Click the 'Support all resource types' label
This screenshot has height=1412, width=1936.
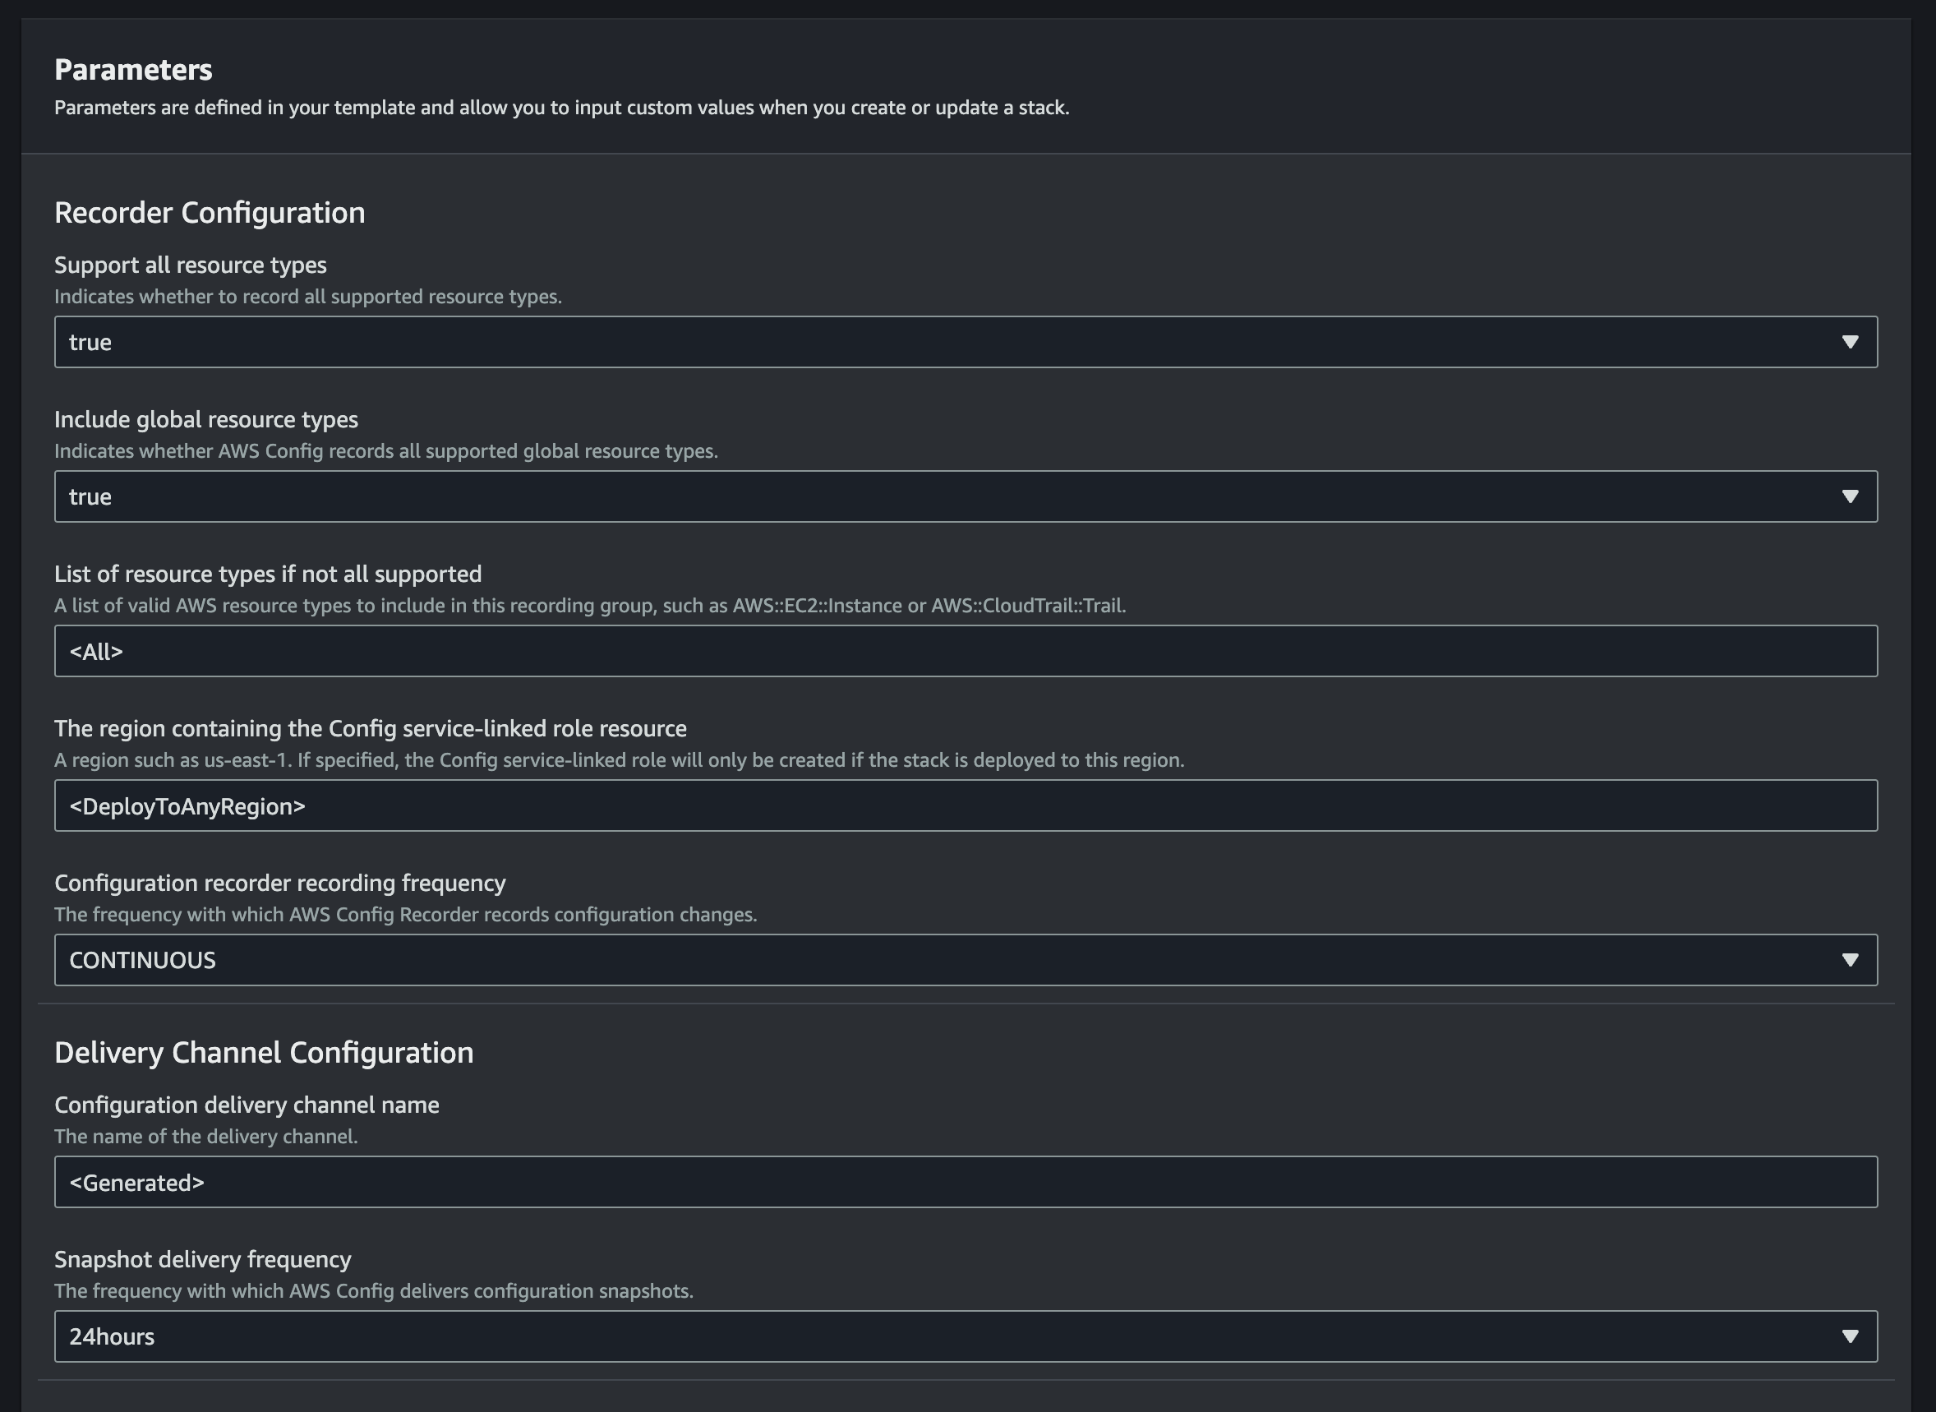tap(191, 265)
